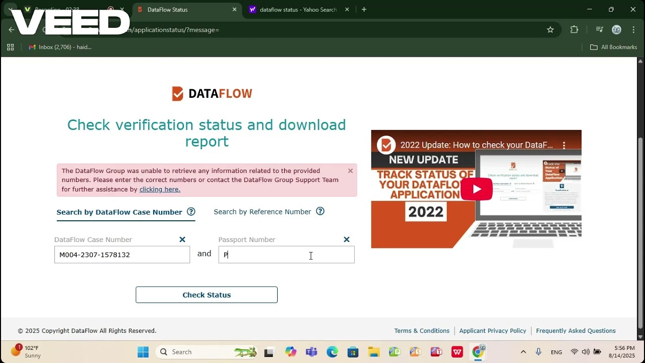
Task: Focus the Passport Number input
Action: (x=286, y=255)
